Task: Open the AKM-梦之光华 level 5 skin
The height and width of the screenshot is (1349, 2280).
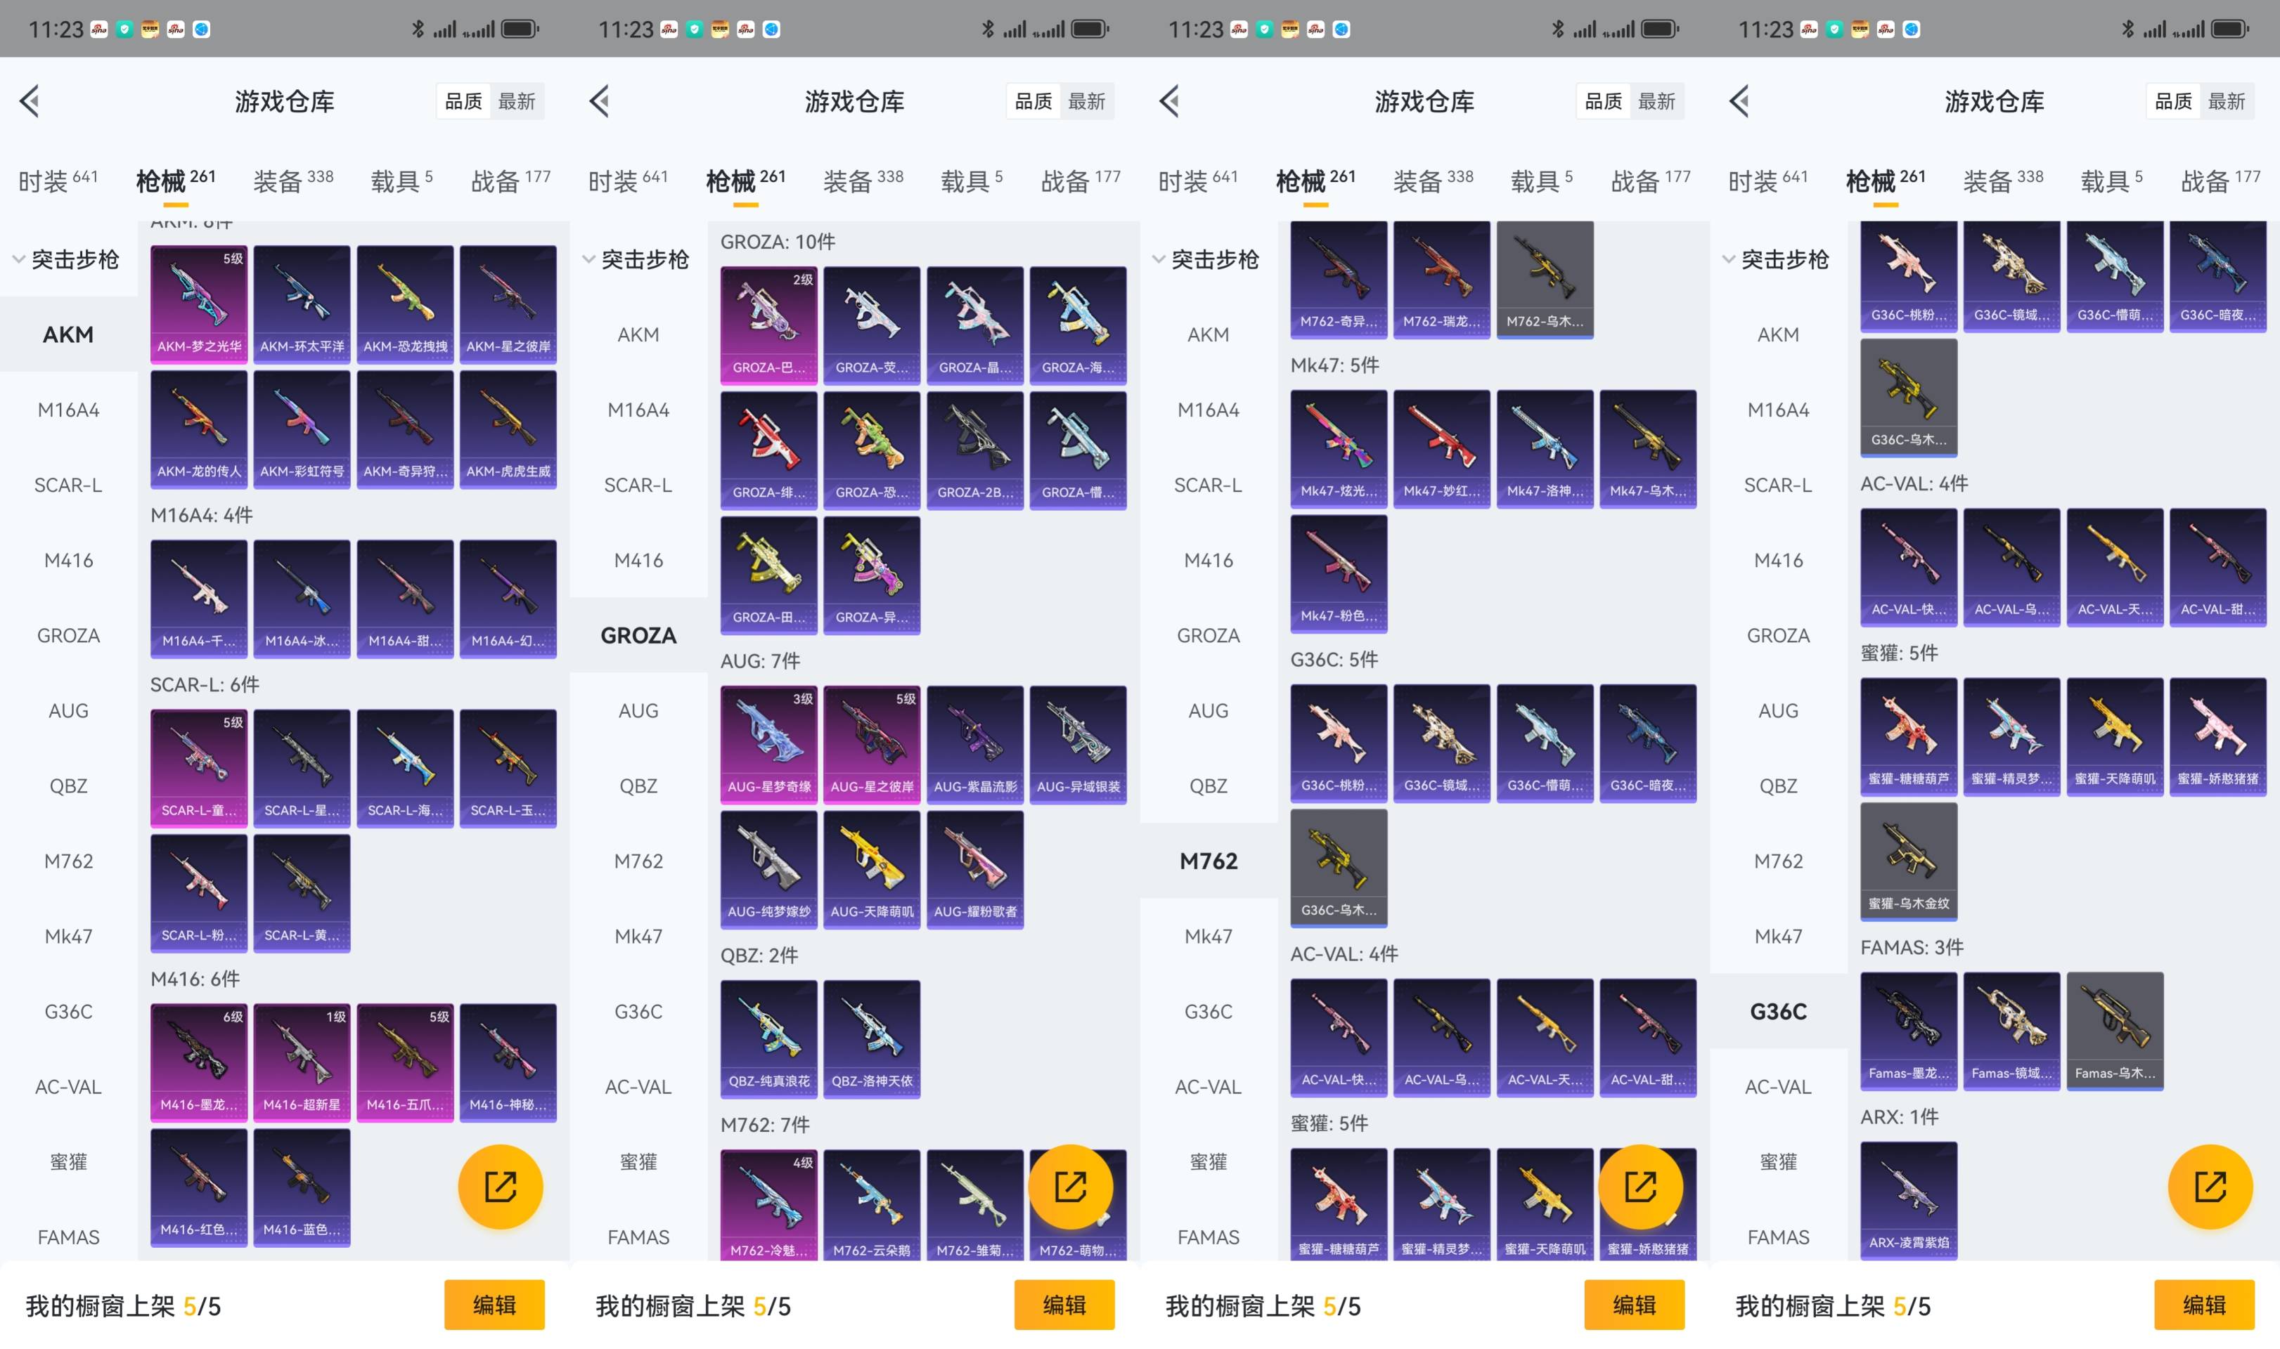Action: tap(198, 303)
